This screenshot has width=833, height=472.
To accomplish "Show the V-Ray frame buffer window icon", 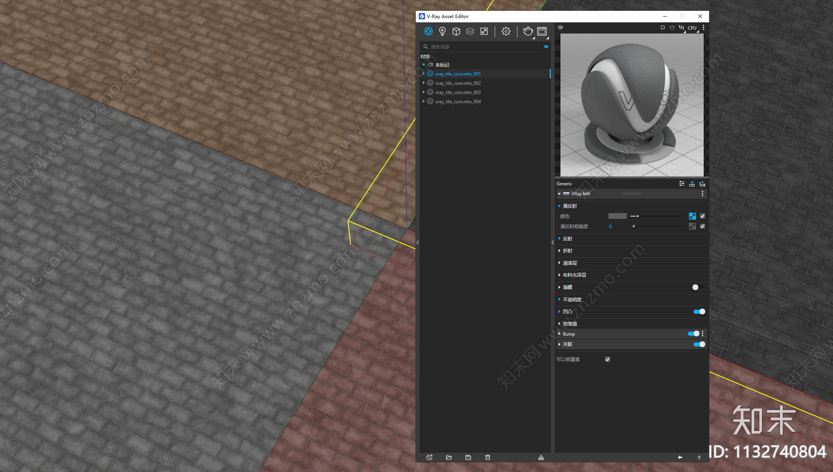I will (542, 31).
